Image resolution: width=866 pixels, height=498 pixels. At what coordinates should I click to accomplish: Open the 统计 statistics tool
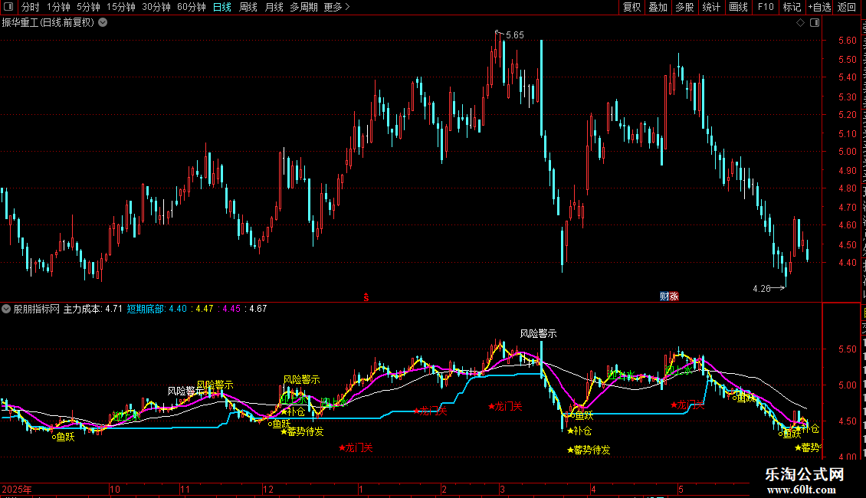[710, 7]
